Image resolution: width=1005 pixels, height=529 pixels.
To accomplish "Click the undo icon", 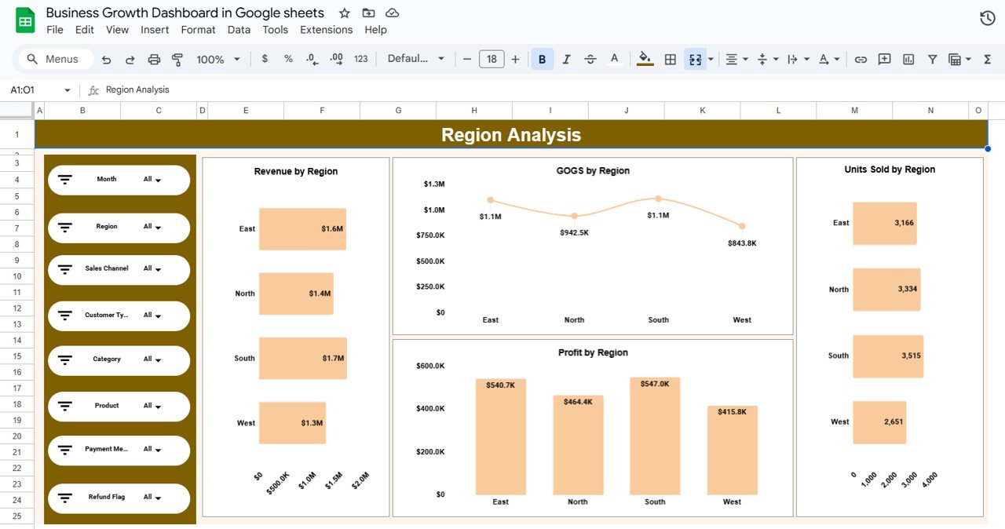I will 106,59.
